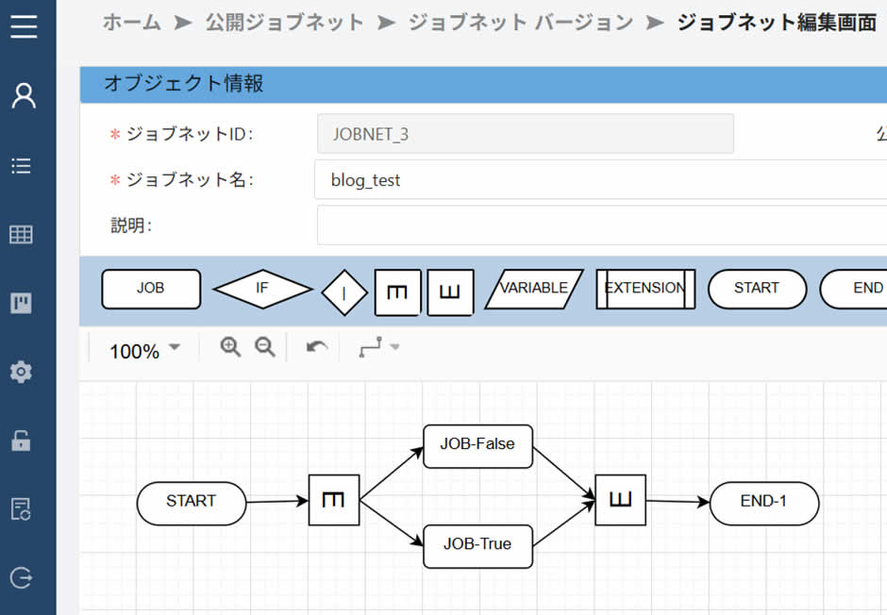The image size is (887, 615).
Task: Select the START icon in the object palette
Action: [x=757, y=289]
